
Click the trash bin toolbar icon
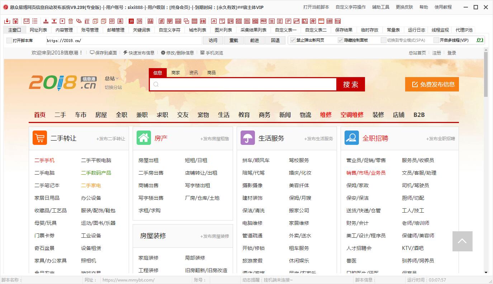[x=71, y=21]
